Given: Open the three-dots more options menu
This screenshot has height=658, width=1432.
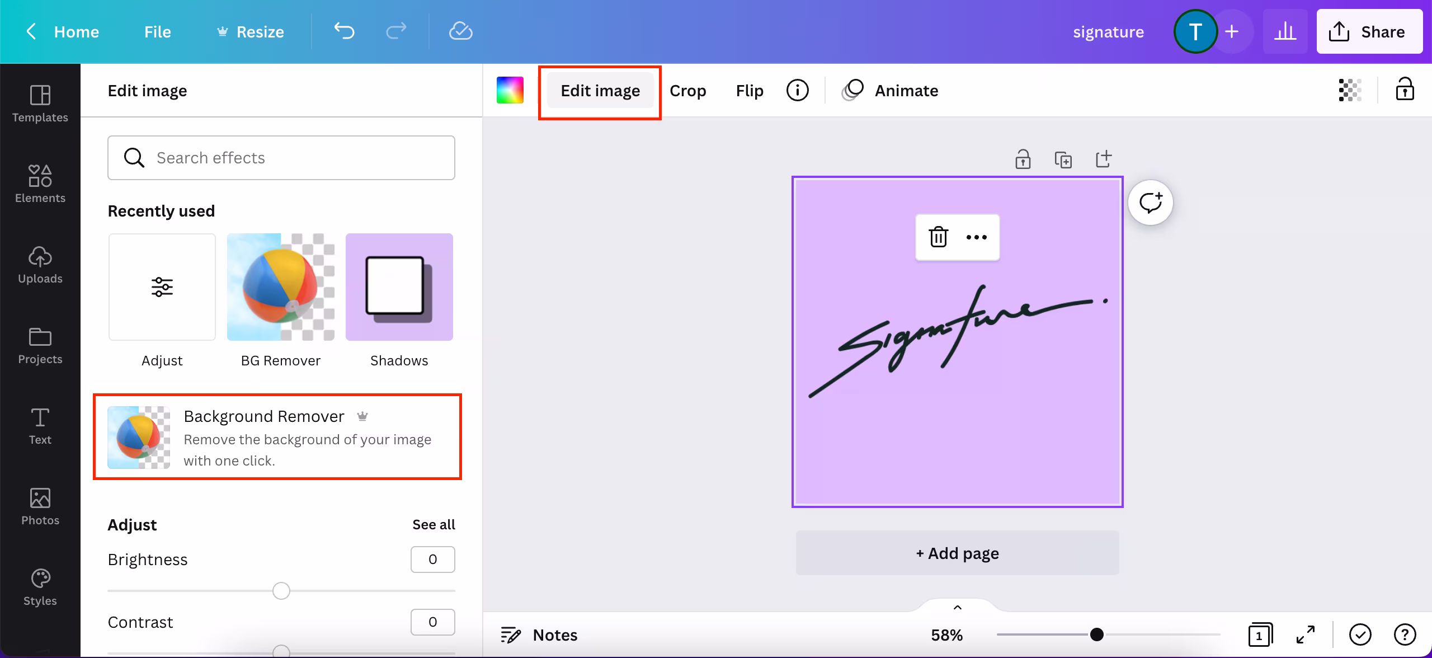Looking at the screenshot, I should click(977, 237).
